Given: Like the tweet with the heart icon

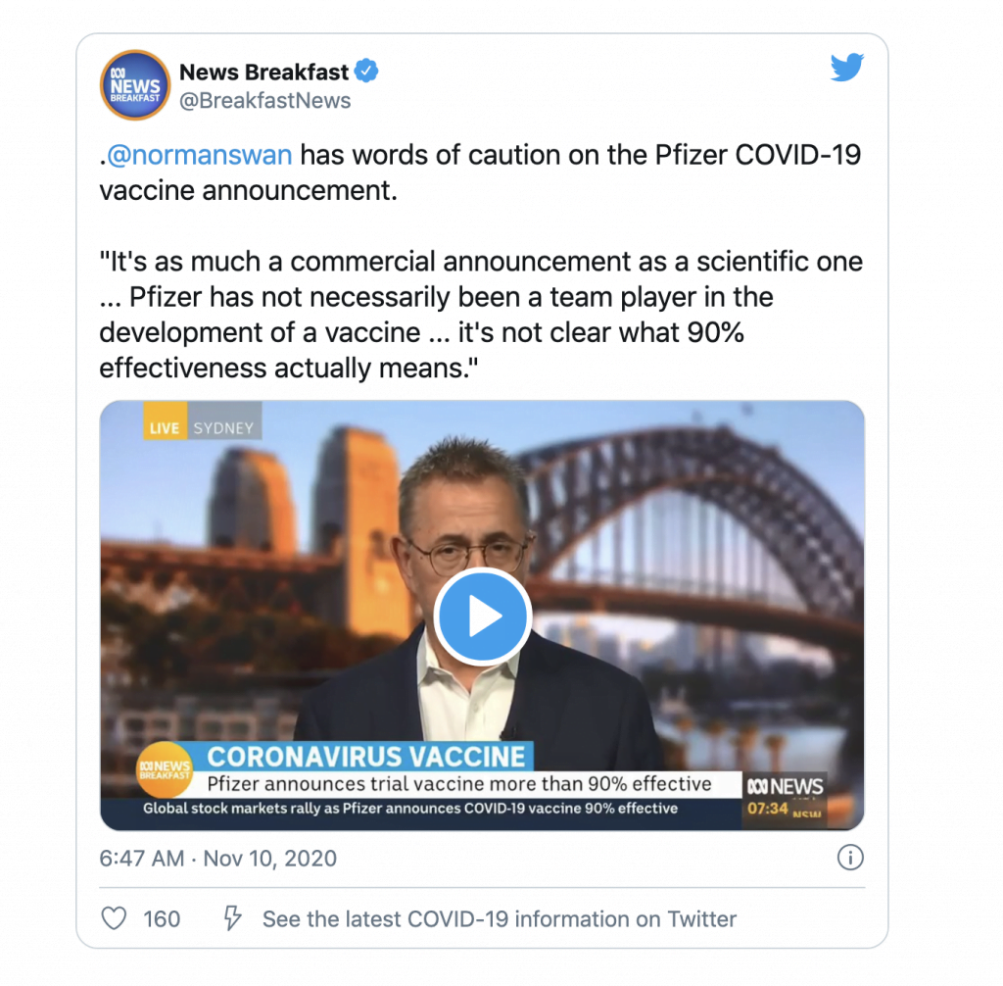Looking at the screenshot, I should (114, 918).
